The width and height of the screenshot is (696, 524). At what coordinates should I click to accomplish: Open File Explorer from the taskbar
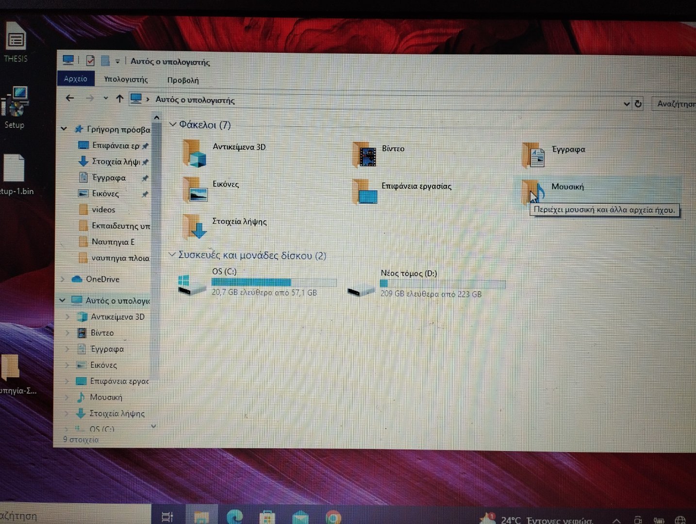tap(201, 517)
